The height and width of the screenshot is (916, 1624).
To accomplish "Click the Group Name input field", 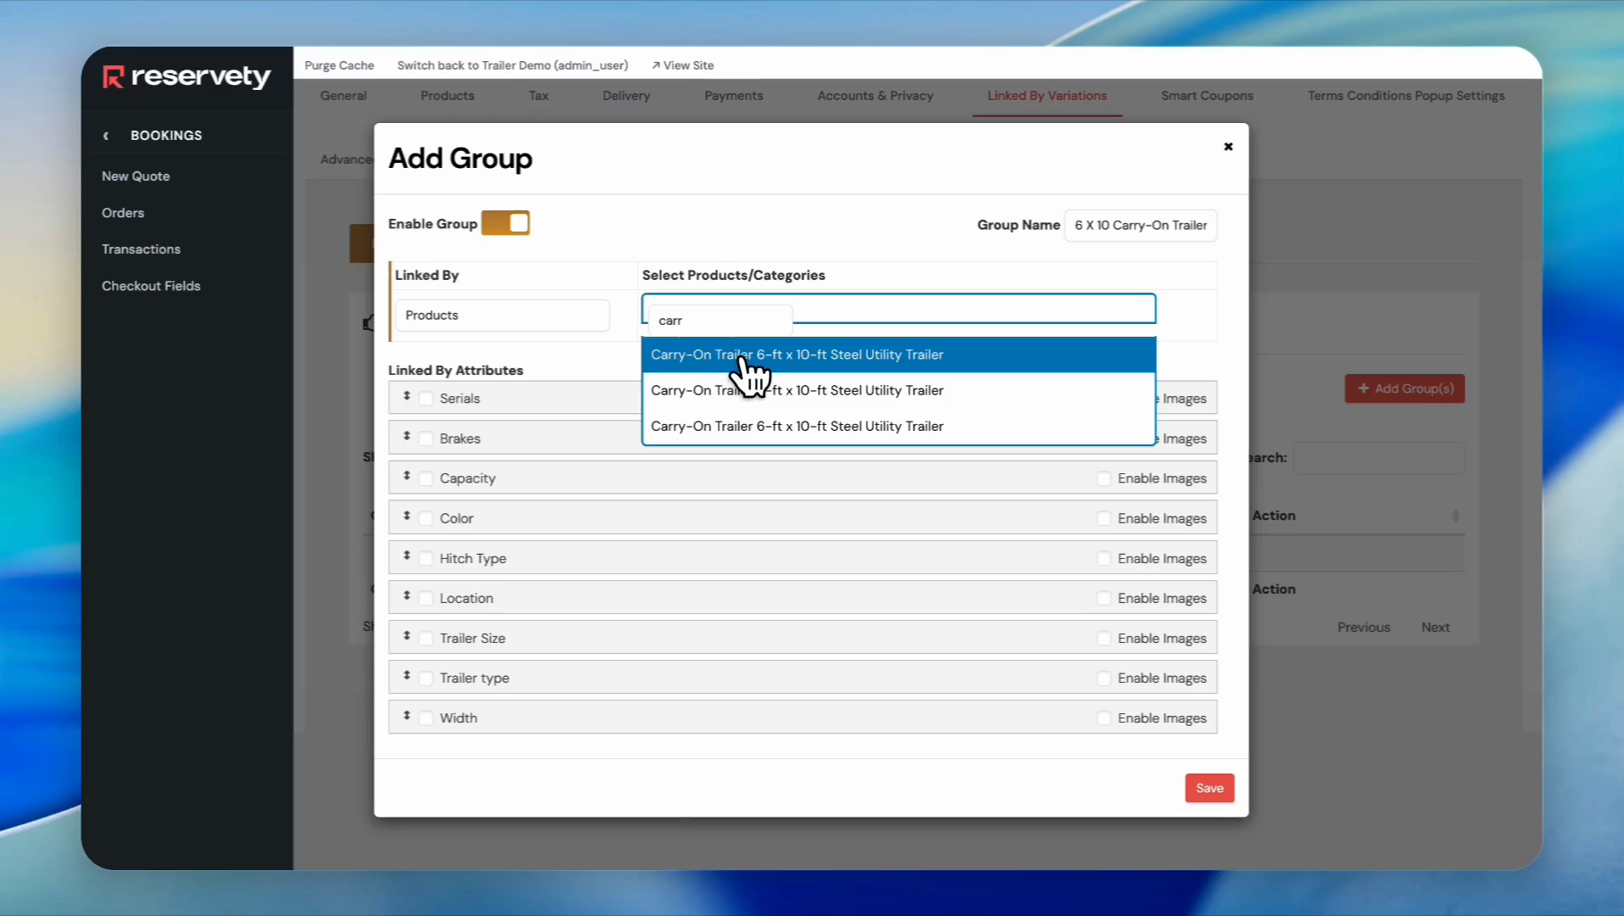I will tap(1140, 226).
